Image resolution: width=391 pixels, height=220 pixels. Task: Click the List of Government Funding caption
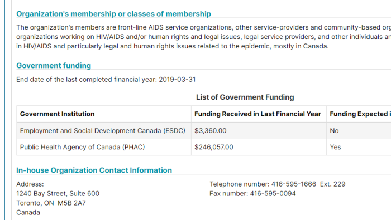click(245, 97)
